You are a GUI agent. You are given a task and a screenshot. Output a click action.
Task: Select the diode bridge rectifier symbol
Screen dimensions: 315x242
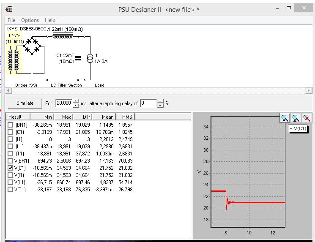click(32, 46)
